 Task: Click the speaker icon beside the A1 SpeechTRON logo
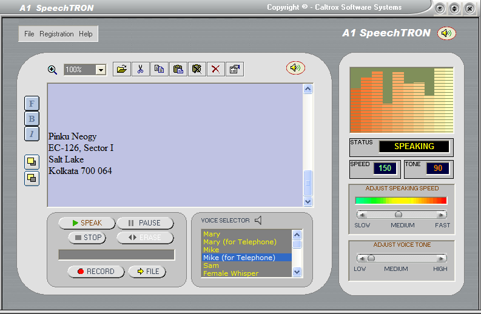(446, 33)
